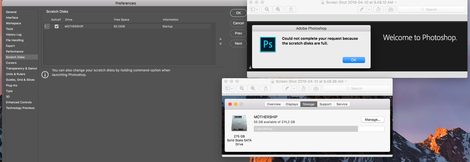The height and width of the screenshot is (162, 470).
Task: Click the Share icon in the 9.48.10 AM window
Action: coord(291,9)
